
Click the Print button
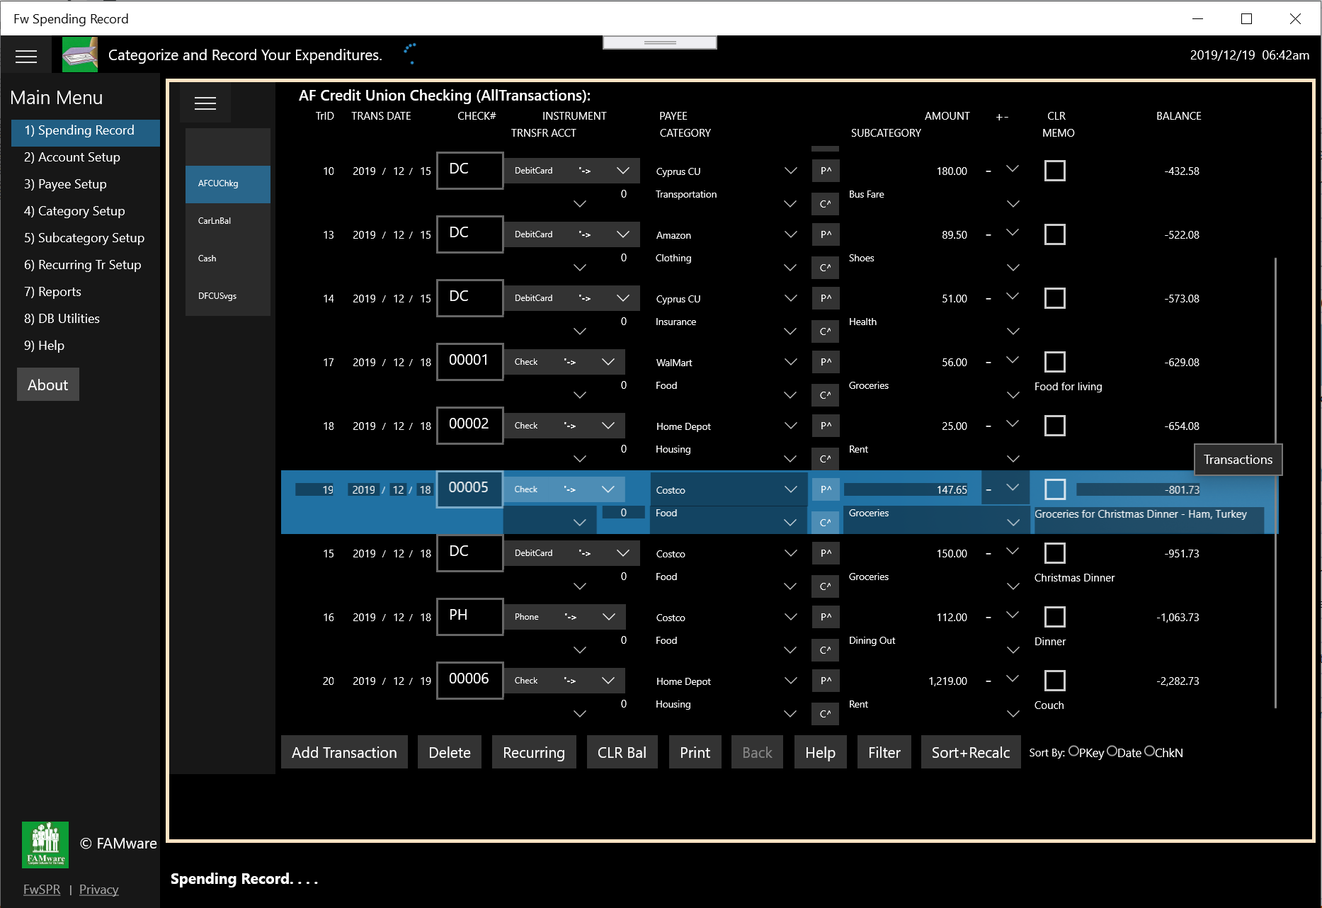coord(695,752)
